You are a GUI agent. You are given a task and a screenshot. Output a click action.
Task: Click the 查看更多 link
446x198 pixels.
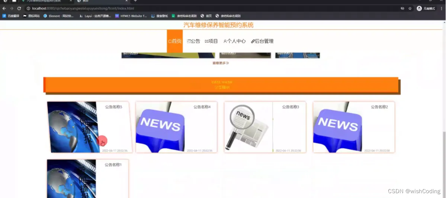(221, 63)
